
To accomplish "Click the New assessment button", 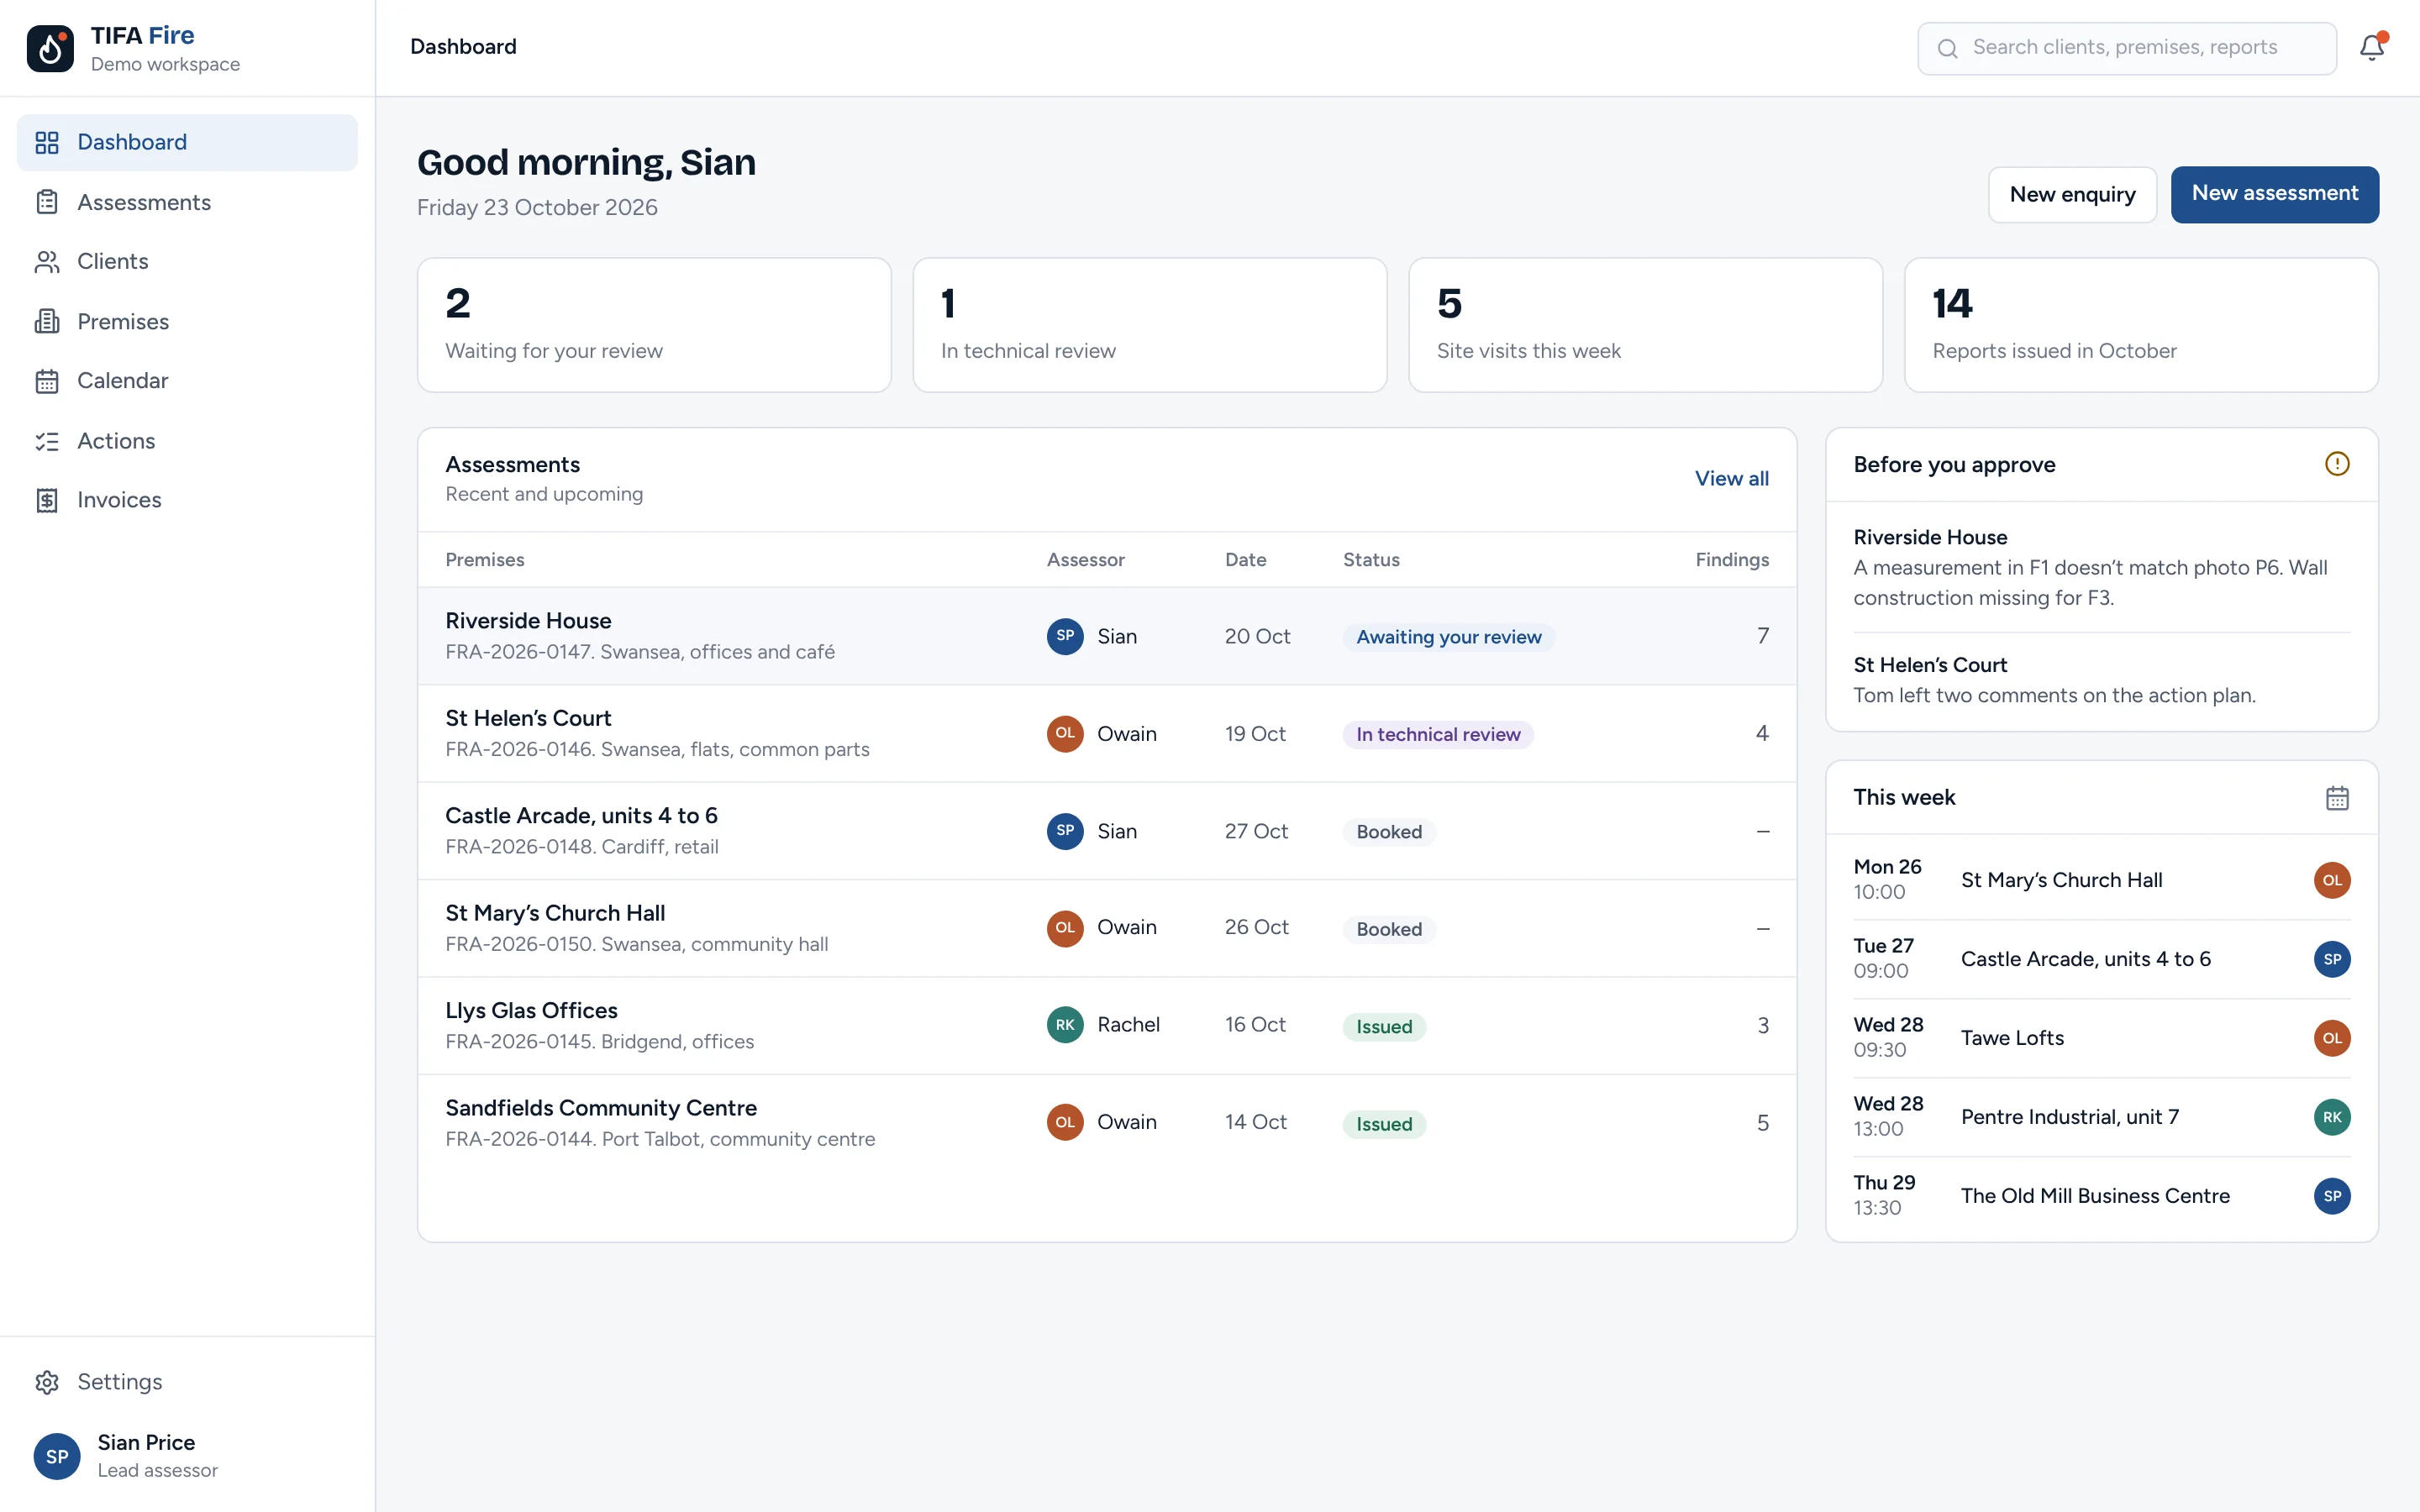I will coord(2274,194).
